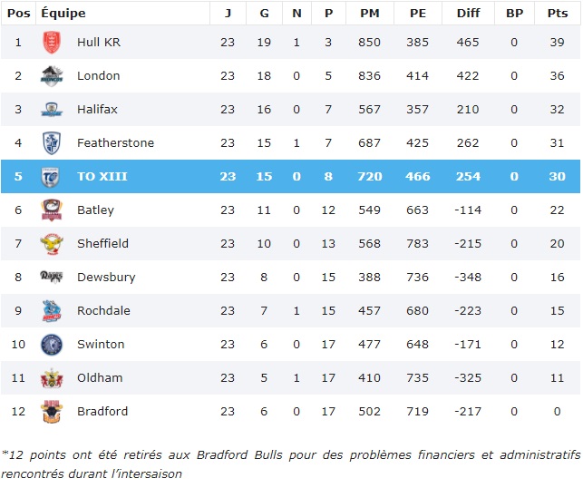Screen dimensions: 583x488
Task: Select the highlighted TO XIII row name
Action: pyautogui.click(x=102, y=177)
